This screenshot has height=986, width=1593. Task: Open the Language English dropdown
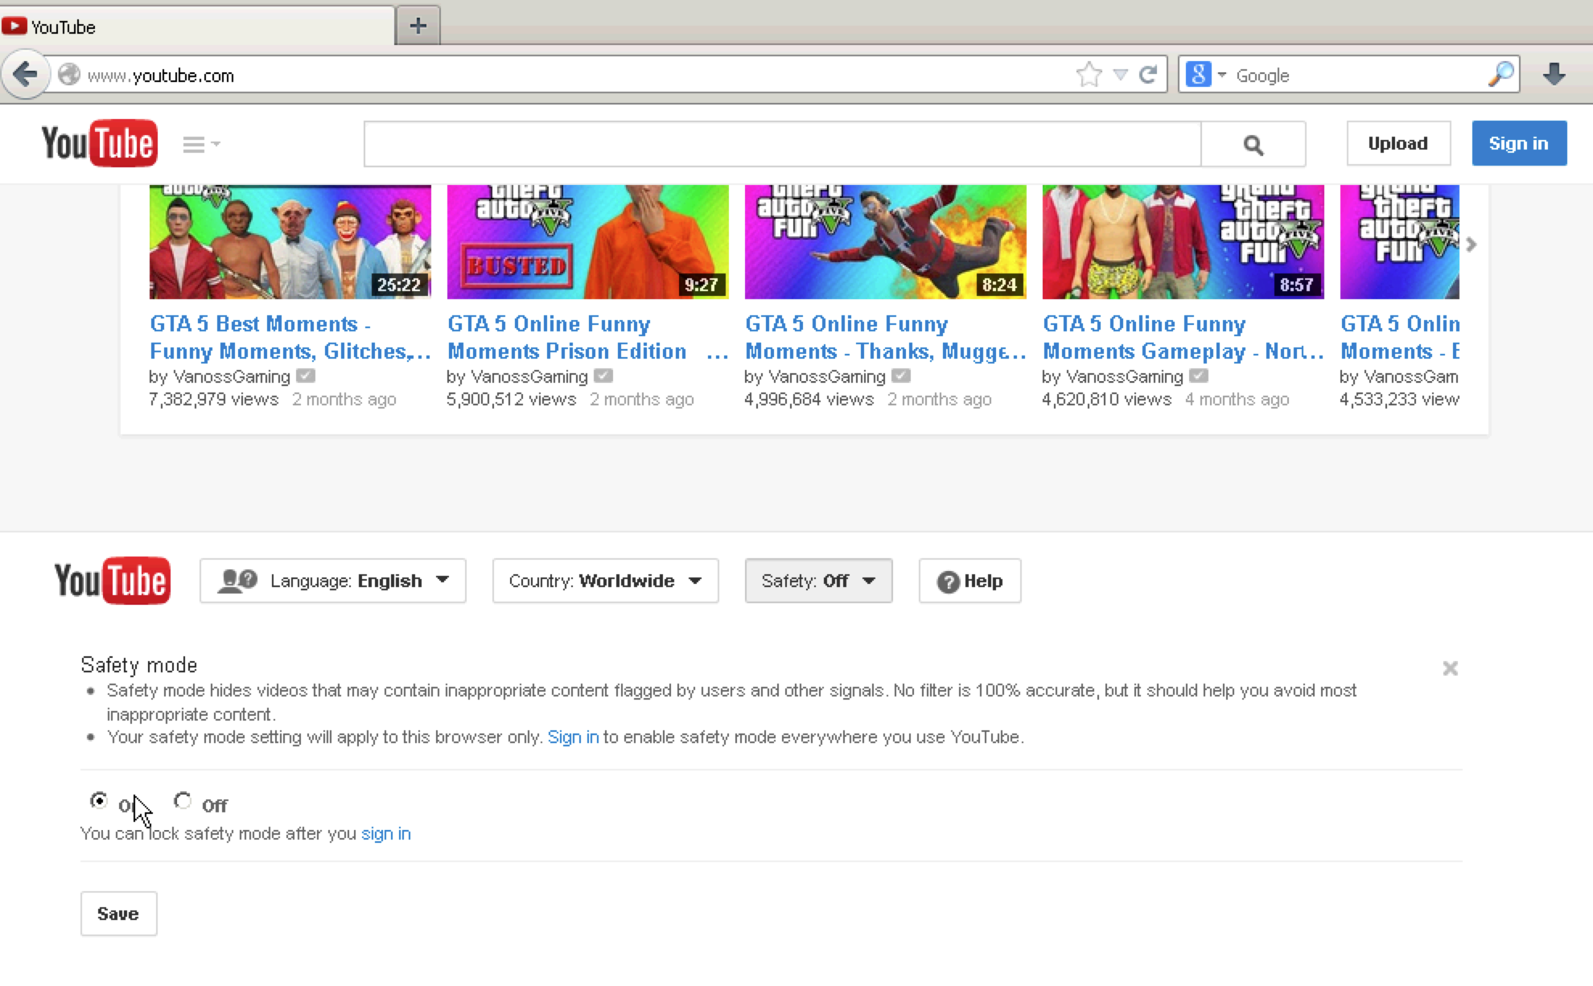click(x=332, y=581)
